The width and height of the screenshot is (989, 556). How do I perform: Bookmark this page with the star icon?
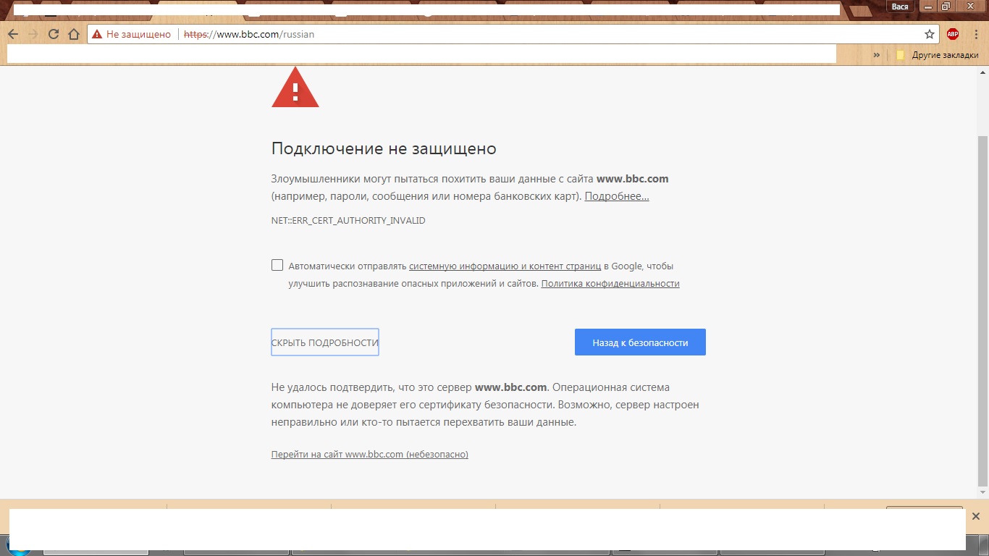(930, 34)
